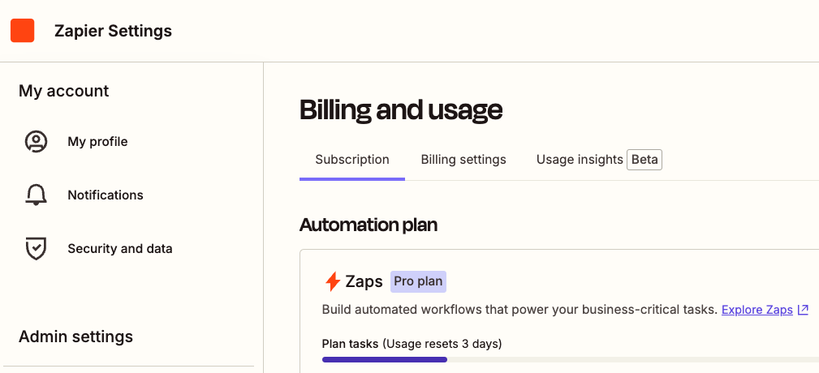Open My profile from the sidebar
Viewport: 819px width, 373px height.
coord(97,142)
